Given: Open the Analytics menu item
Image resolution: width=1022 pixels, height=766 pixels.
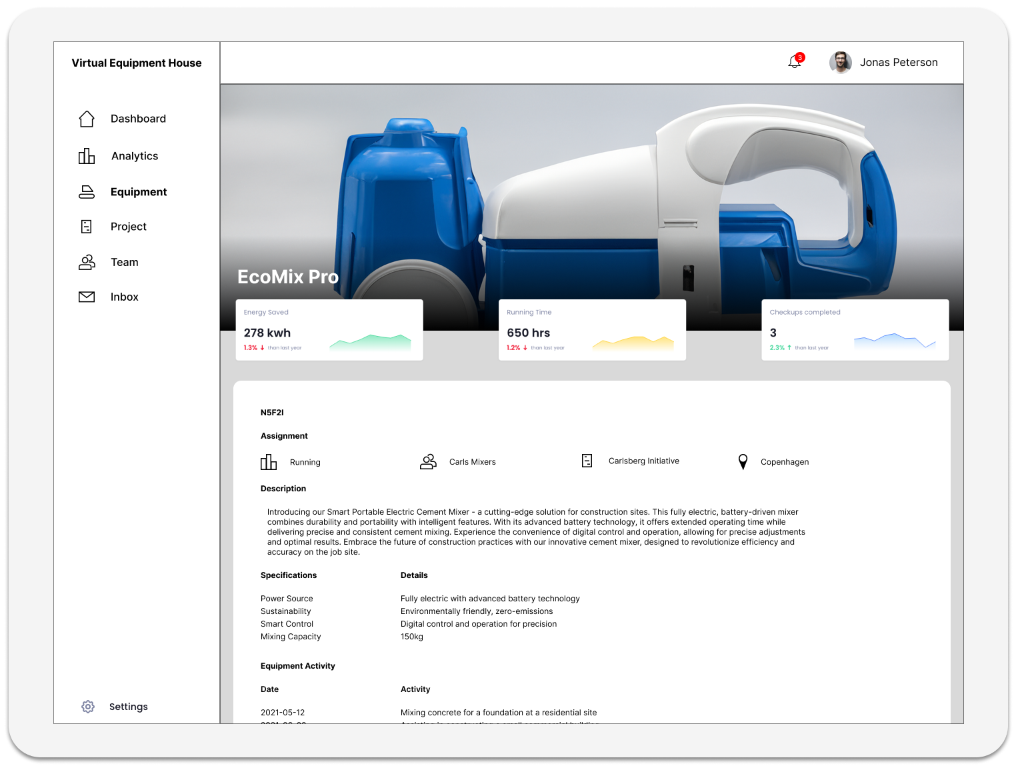Looking at the screenshot, I should click(135, 156).
